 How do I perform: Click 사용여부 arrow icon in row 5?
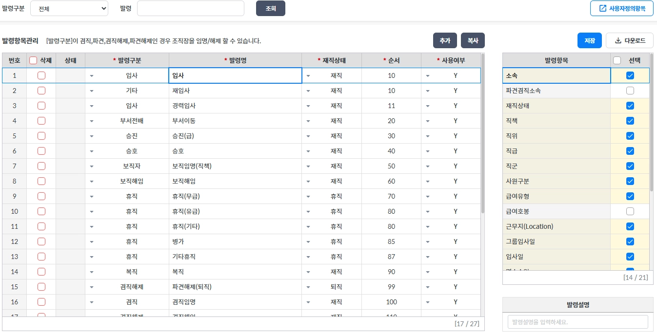pos(428,136)
